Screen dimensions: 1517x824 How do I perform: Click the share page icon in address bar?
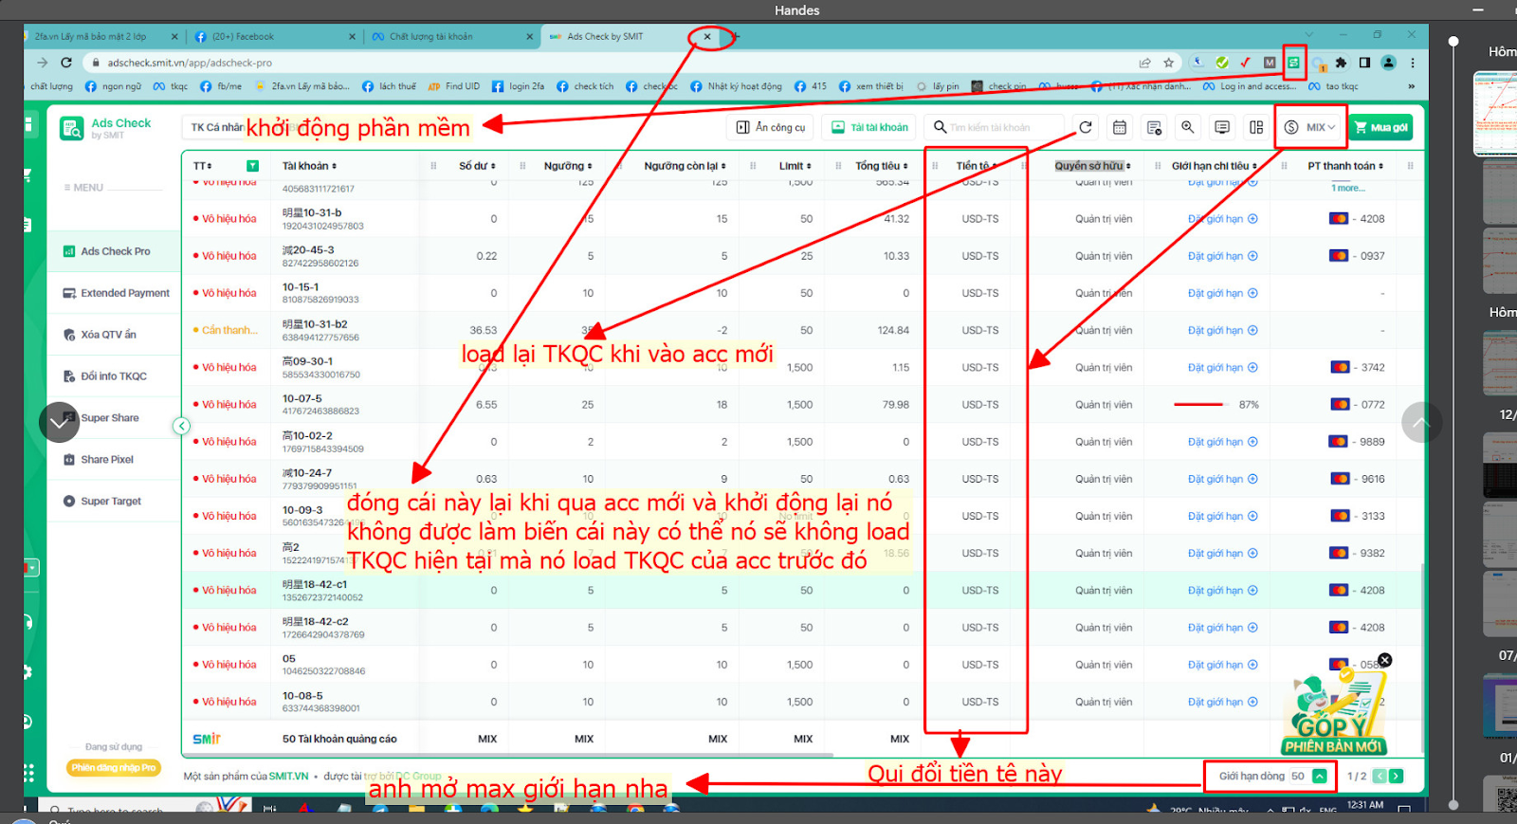pos(1144,63)
